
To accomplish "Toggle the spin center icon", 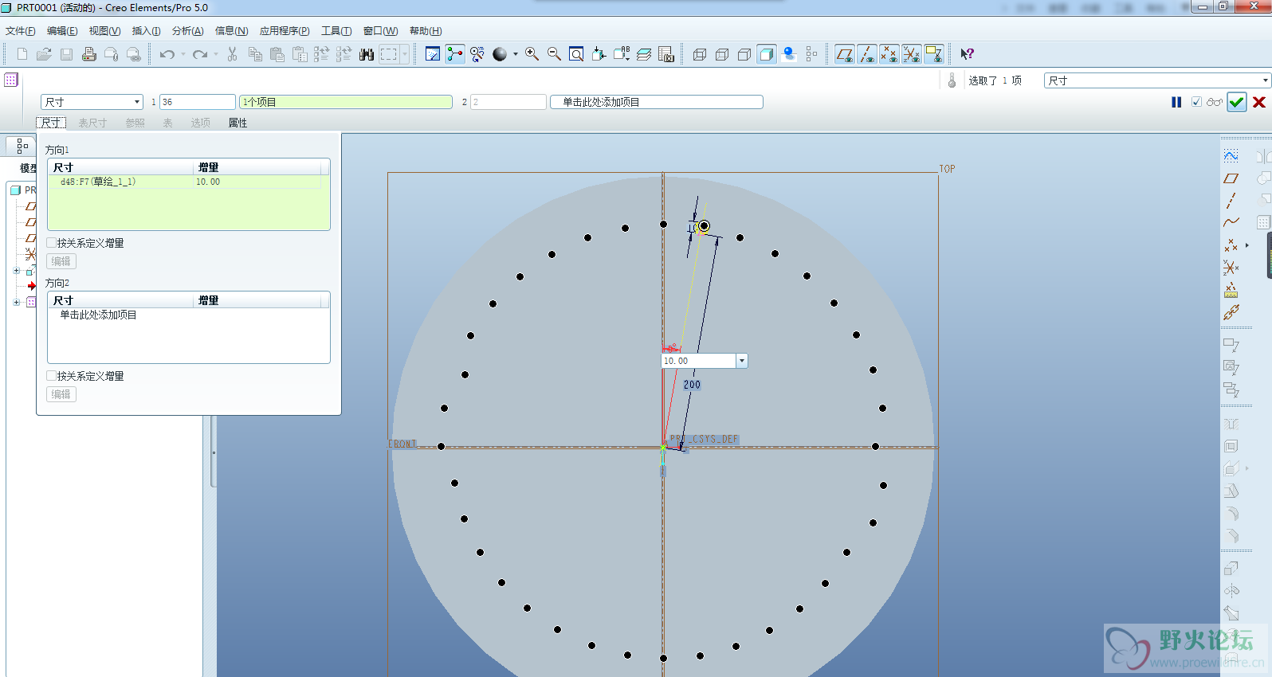I will [455, 54].
